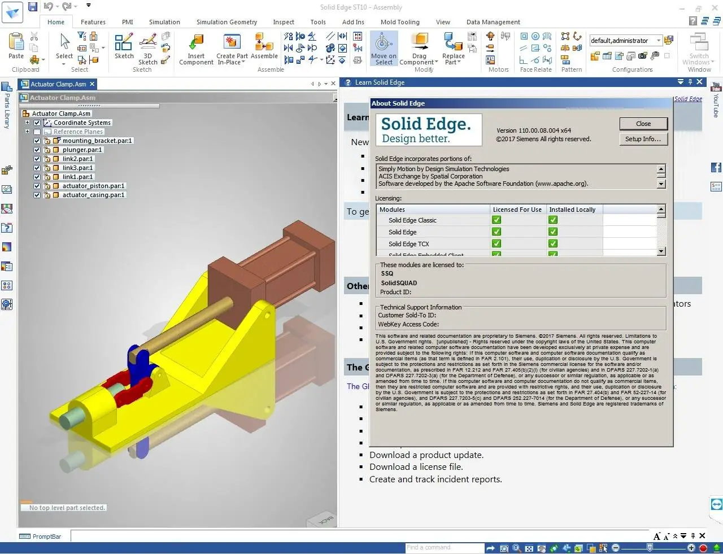Screen dimensions: 723x554
Task: Click the rotational motor icon in Motors group
Action: click(x=490, y=36)
